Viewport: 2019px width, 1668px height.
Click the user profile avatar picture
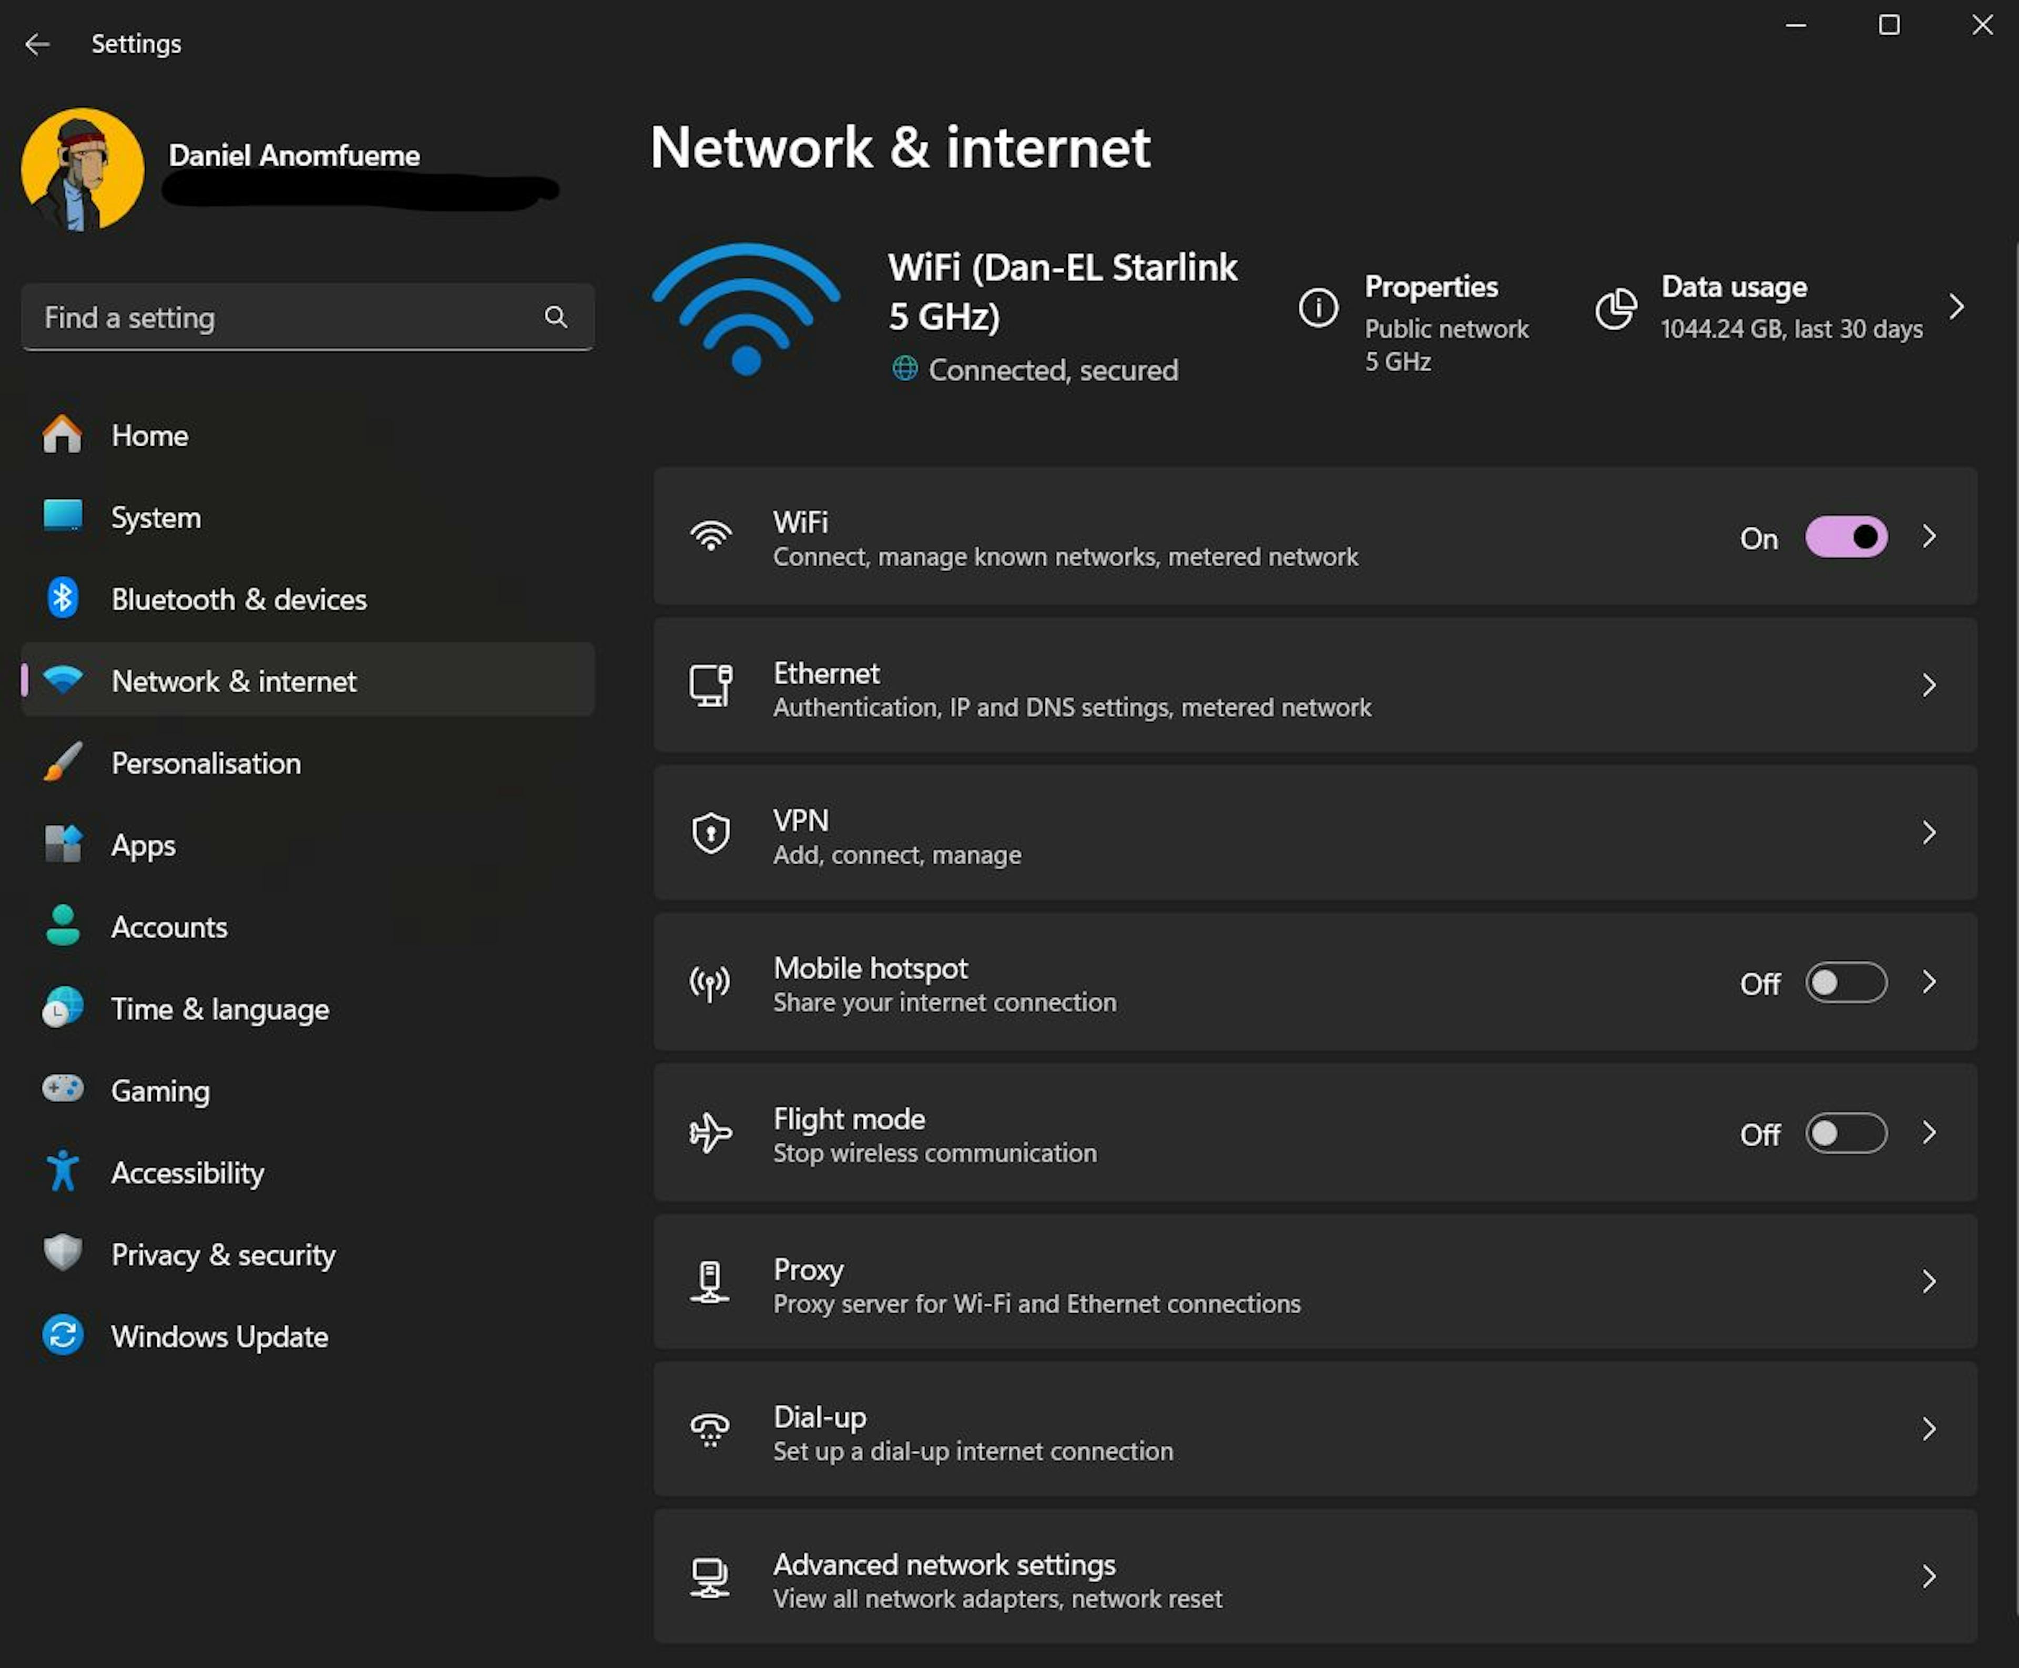83,170
